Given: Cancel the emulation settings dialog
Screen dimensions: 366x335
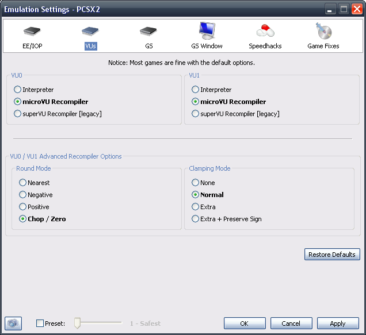Looking at the screenshot, I should click(x=291, y=323).
